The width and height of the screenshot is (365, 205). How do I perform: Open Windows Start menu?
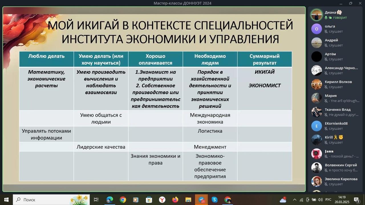point(6,200)
